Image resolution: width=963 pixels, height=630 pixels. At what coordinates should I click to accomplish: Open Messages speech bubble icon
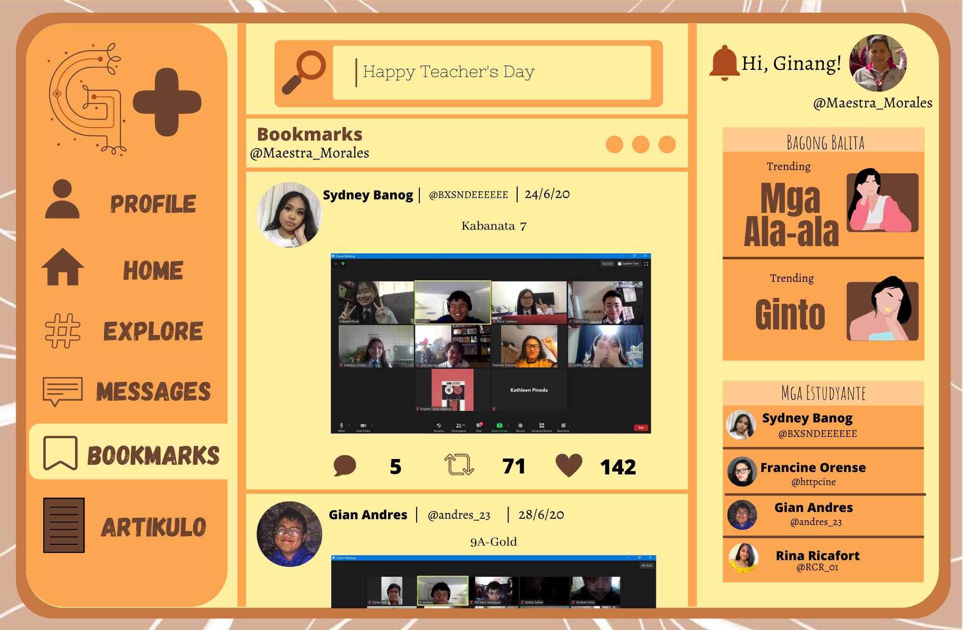coord(63,391)
